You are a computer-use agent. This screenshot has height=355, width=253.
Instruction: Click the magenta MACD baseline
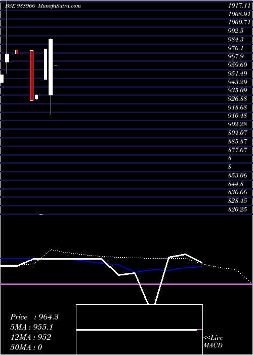click(126, 284)
